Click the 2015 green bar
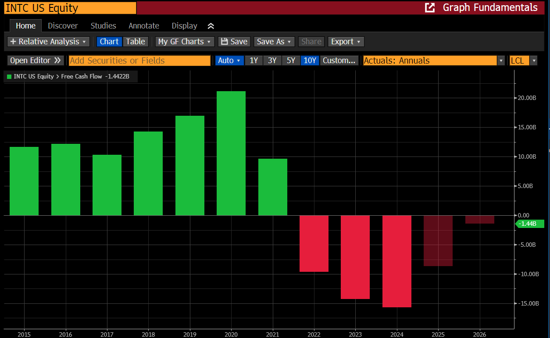 [24, 181]
